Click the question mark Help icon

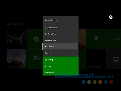point(46,66)
